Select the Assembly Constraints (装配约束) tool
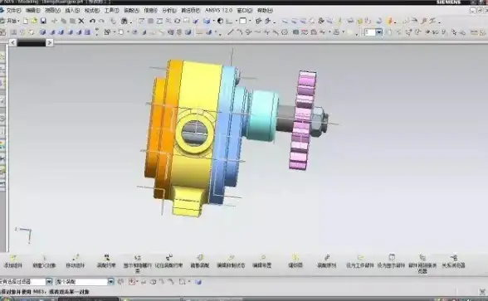The image size is (488, 301). [x=106, y=261]
